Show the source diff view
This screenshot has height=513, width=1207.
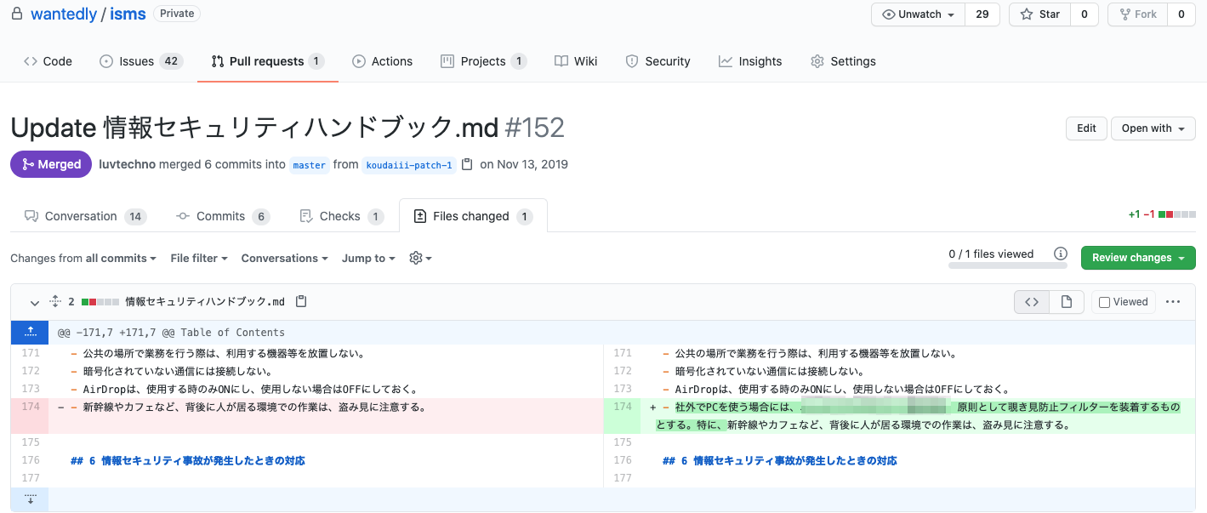click(1032, 301)
